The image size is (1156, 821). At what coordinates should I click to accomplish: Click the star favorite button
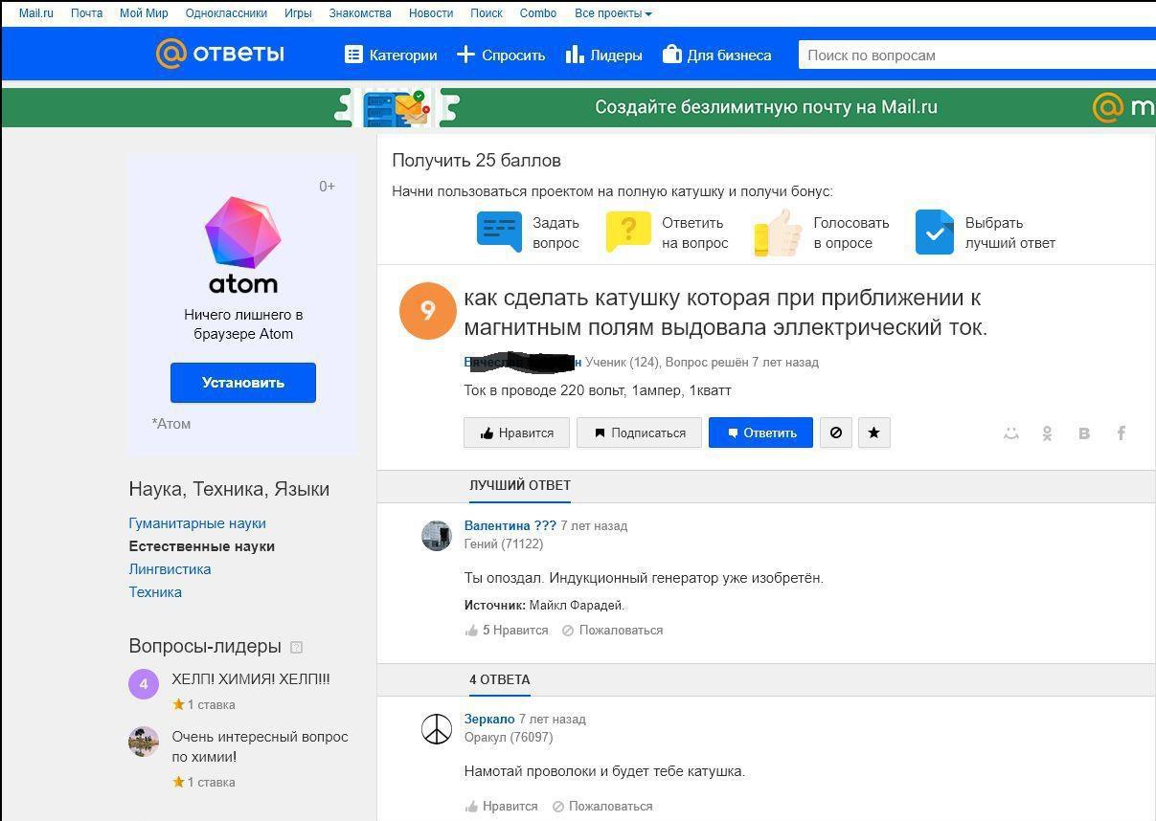[x=873, y=433]
